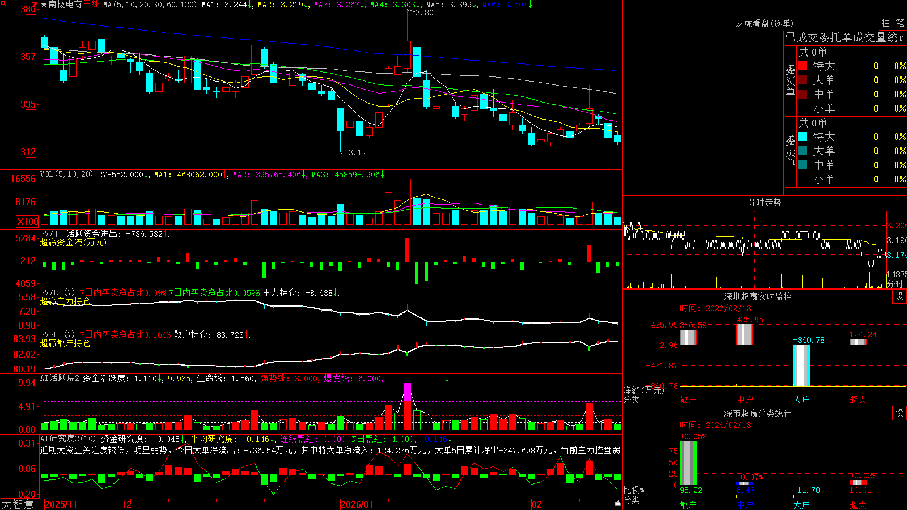Click the 南极电商 stock name
The image size is (907, 510).
(x=65, y=5)
